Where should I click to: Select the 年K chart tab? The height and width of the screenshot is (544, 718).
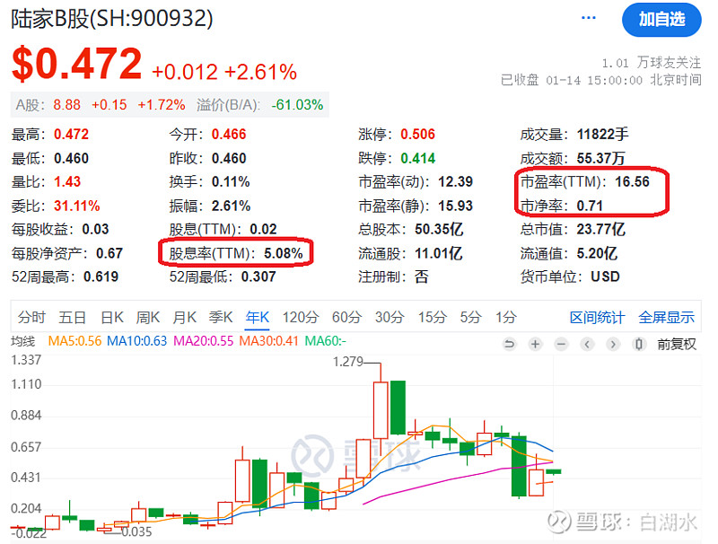coord(257,317)
